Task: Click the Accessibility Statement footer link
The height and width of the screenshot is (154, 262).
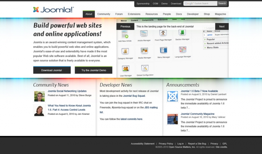Action: click(143, 144)
